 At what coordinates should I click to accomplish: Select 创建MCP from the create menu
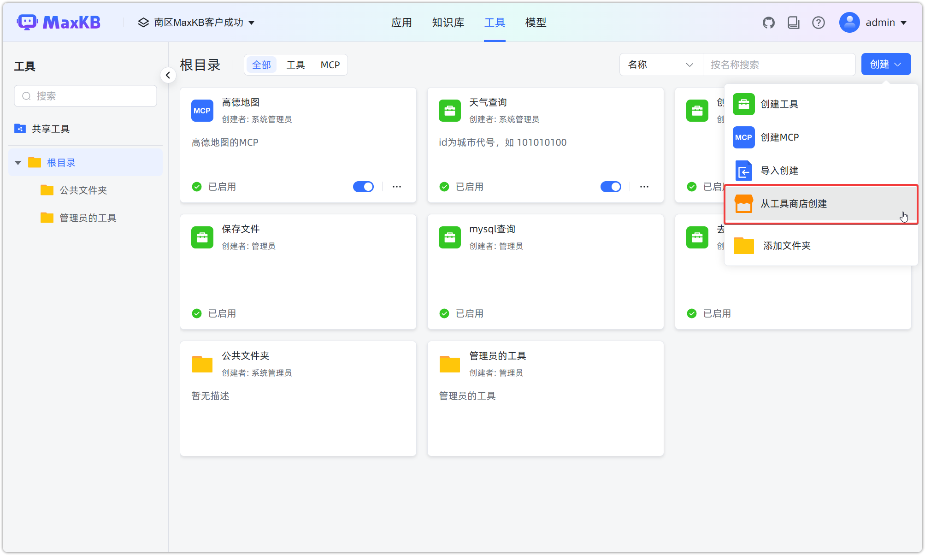point(780,137)
